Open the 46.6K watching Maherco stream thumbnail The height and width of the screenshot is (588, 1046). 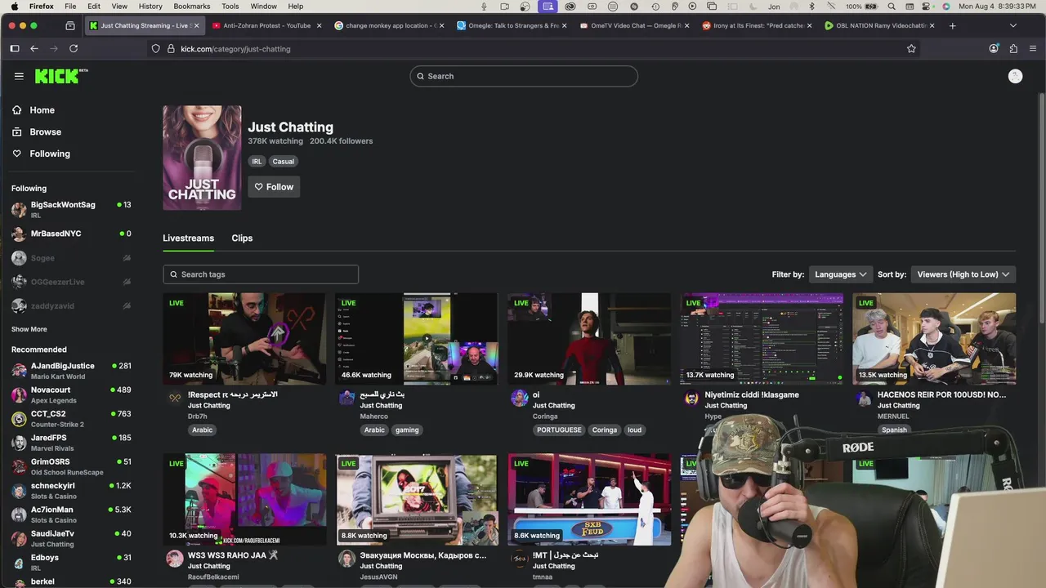click(417, 339)
